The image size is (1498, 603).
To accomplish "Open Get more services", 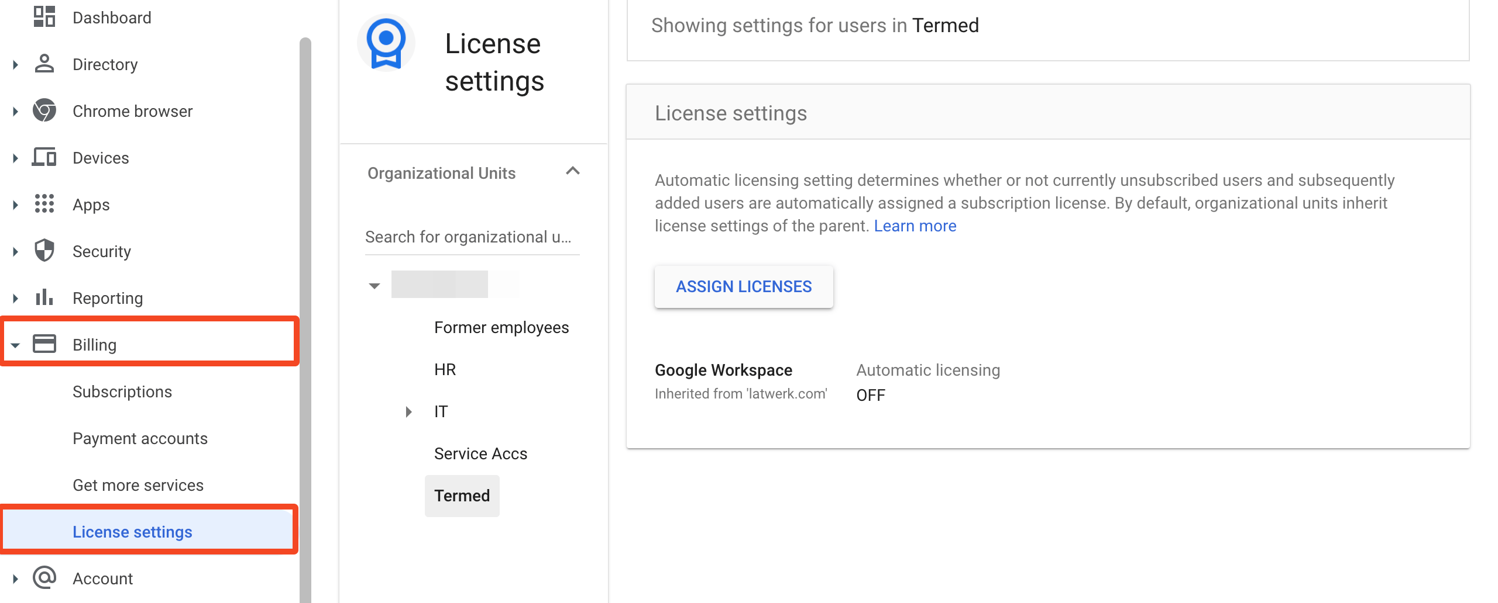I will pos(138,485).
